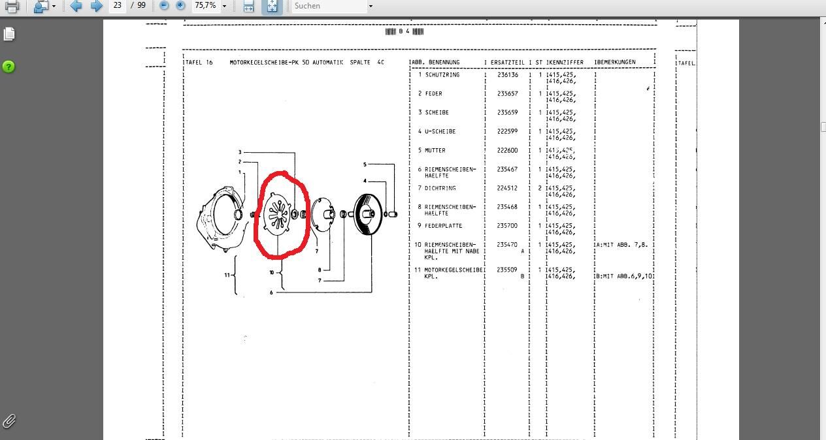
Task: Click the collaborate/share icon in the toolbar
Action: [x=41, y=6]
